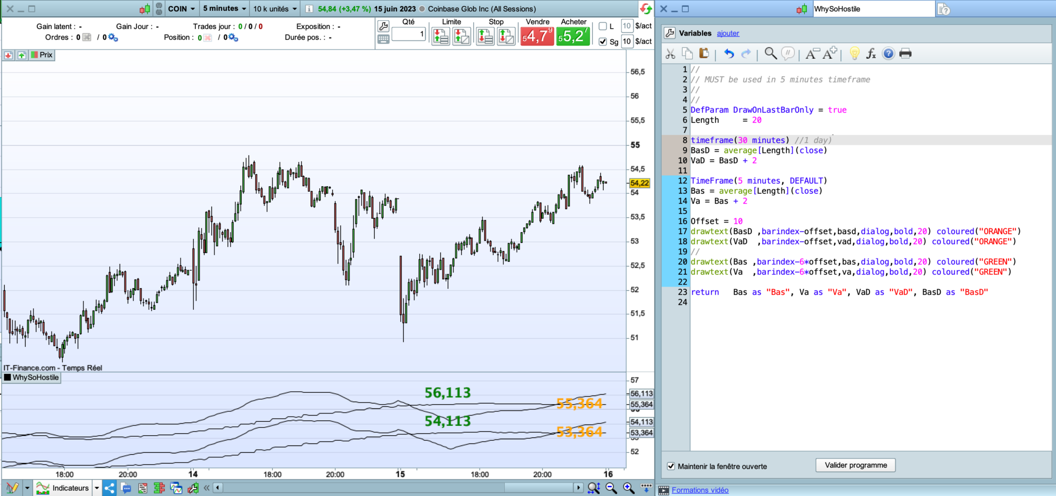Enable the L checkbox
Image resolution: width=1056 pixels, height=496 pixels.
(603, 26)
